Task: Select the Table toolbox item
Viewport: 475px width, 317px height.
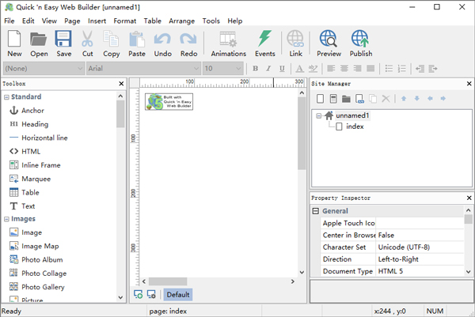Action: coord(25,192)
